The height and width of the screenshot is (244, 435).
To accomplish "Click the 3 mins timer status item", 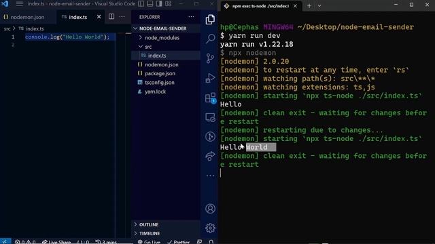I will click(106, 242).
